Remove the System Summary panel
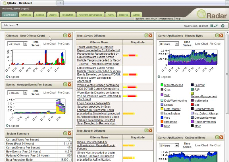Viewport: 229px width, 162px height. click(70, 133)
